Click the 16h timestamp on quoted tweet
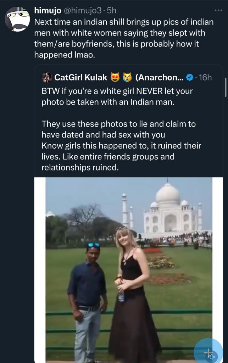 tap(205, 77)
